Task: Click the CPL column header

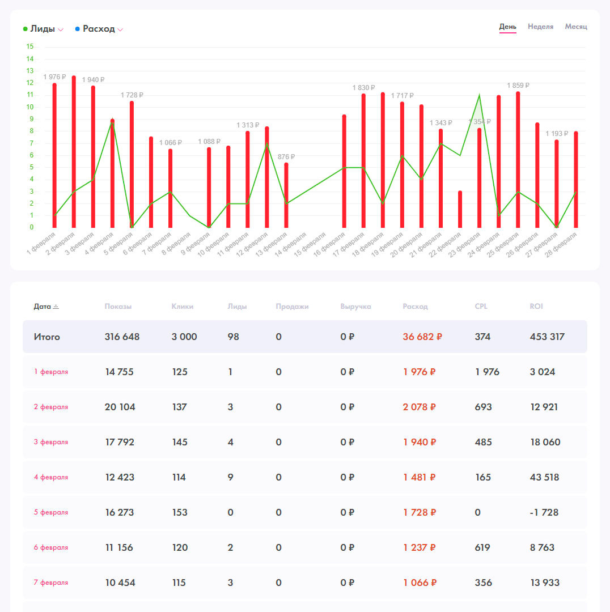Action: click(481, 307)
